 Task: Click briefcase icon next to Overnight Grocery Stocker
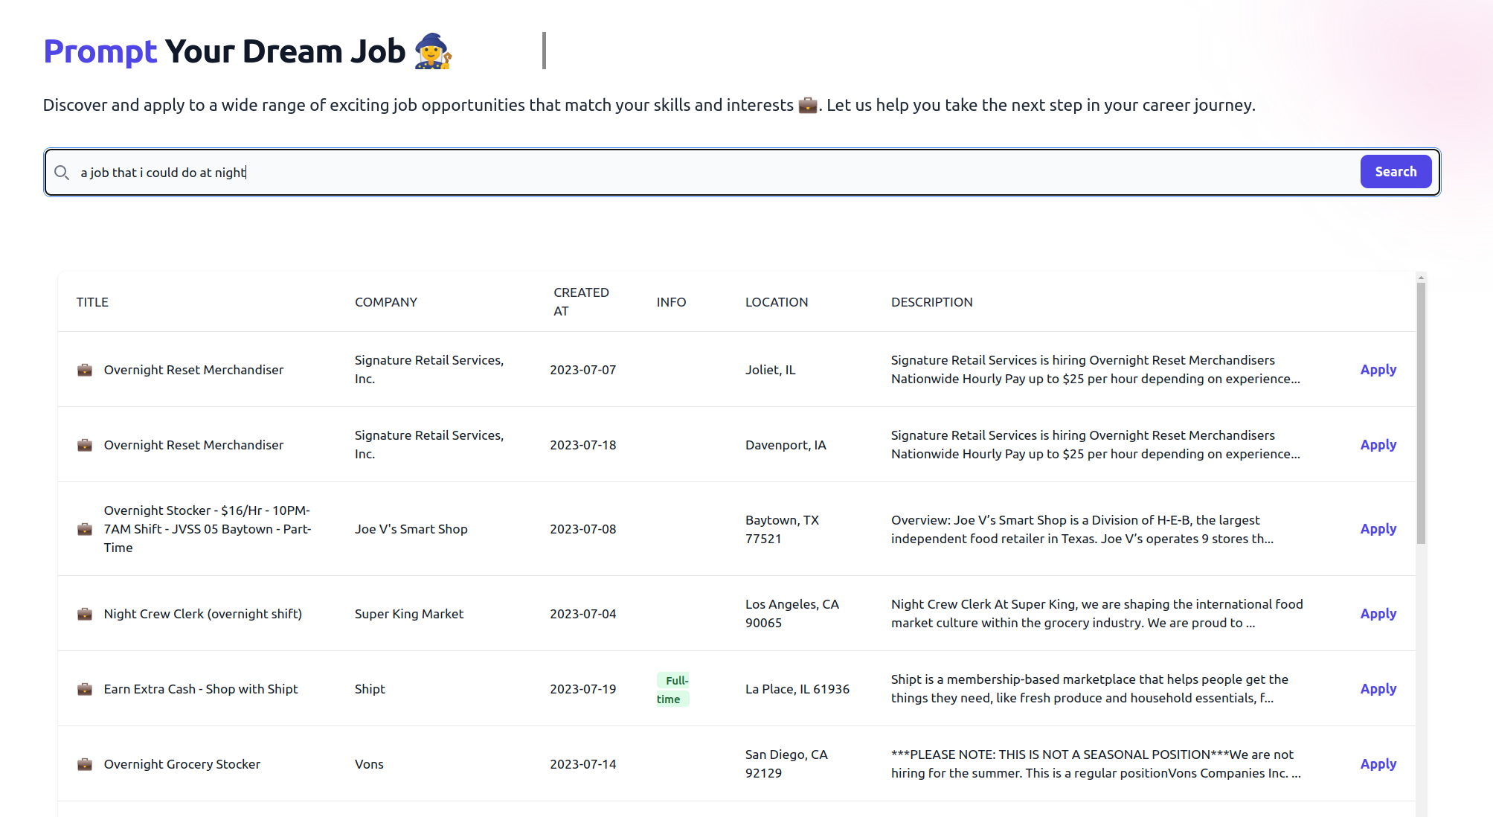click(85, 764)
